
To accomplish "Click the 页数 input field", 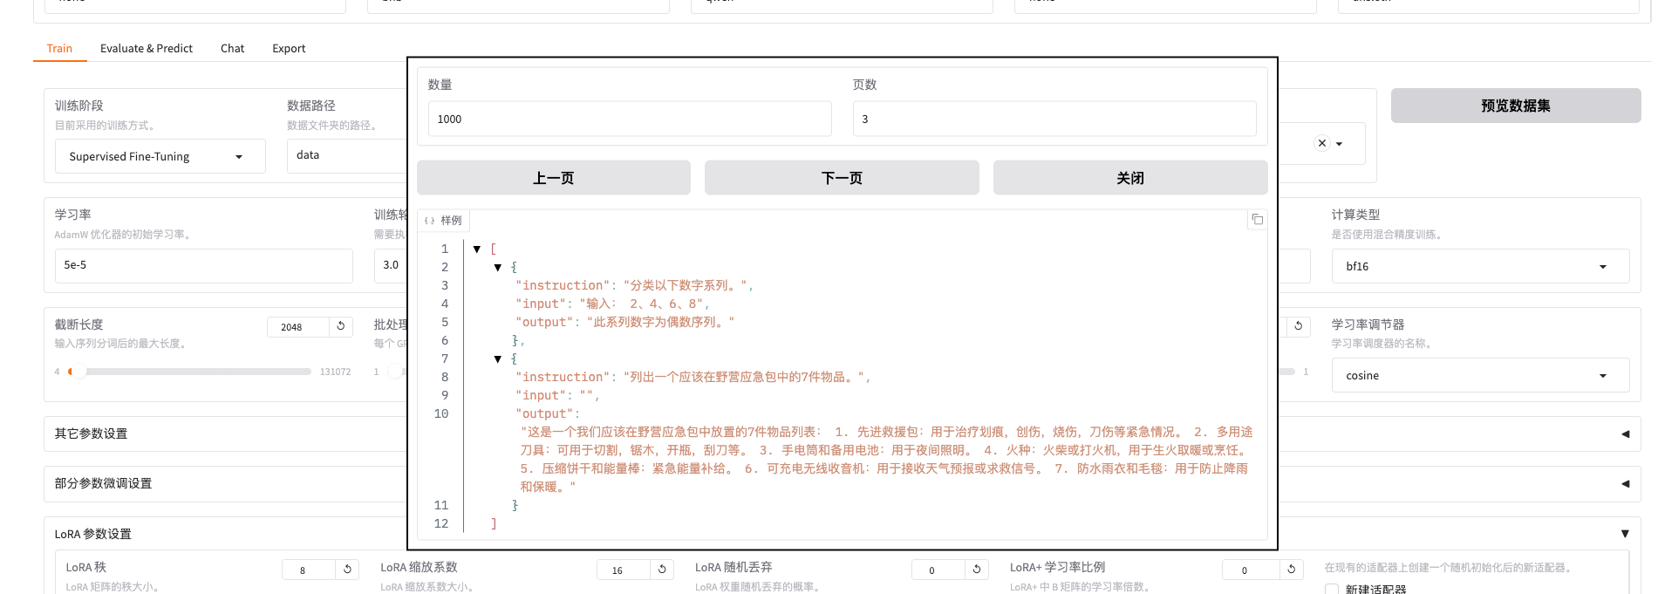I will pos(1054,119).
